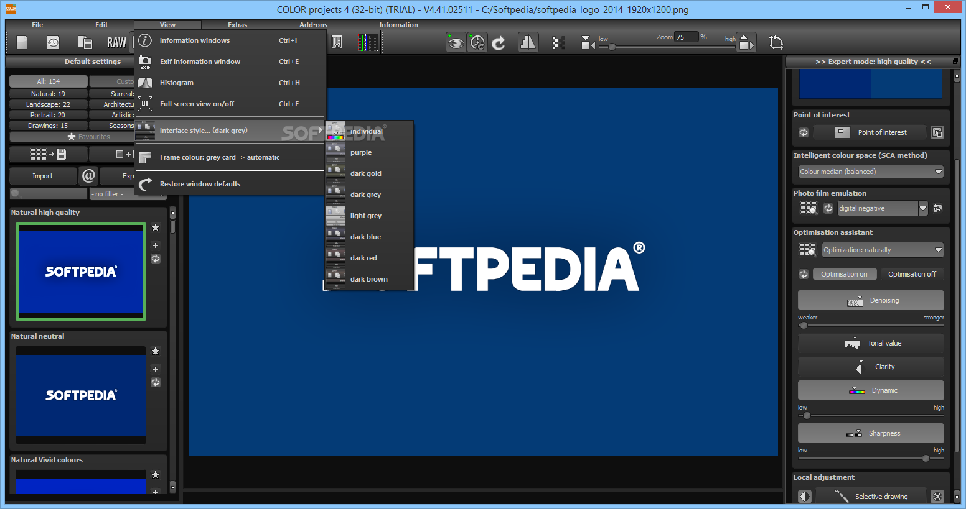This screenshot has width=966, height=509.
Task: Select the Drawings: 15 presets category
Action: 49,126
